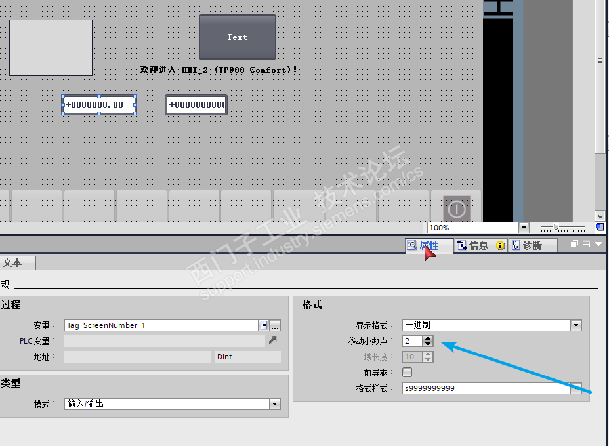The width and height of the screenshot is (609, 446).
Task: Select the second IO field +0000000000
Action: point(196,105)
